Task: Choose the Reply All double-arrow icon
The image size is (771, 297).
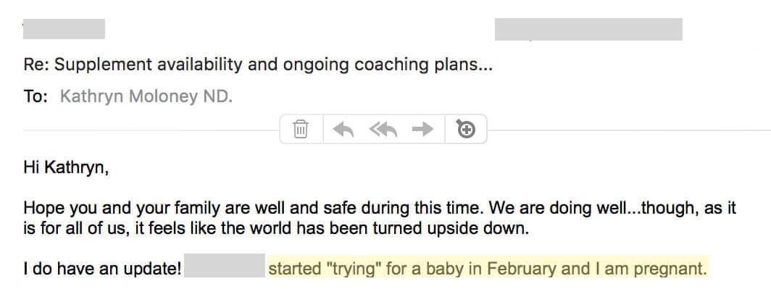Action: pos(383,130)
